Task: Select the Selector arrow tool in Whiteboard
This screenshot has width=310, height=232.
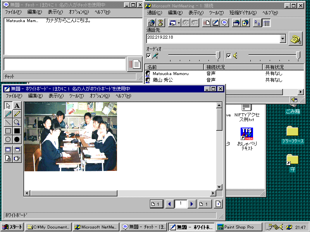Action: pos(8,106)
